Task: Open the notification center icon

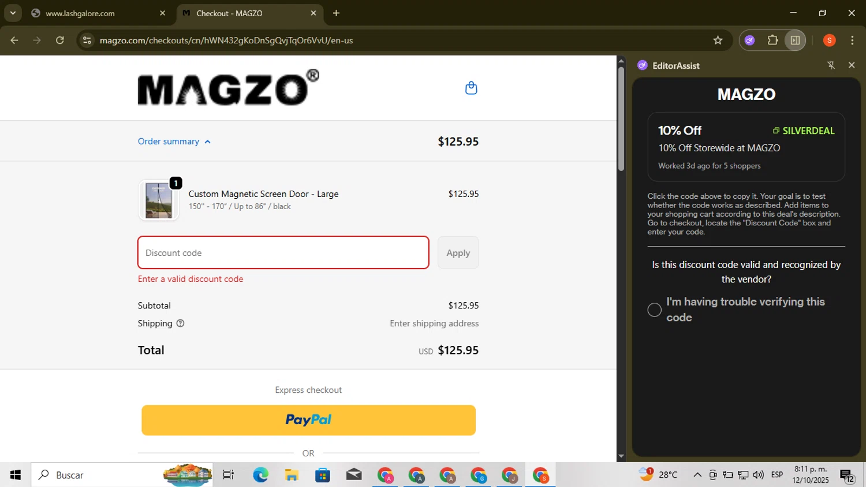Action: click(848, 475)
